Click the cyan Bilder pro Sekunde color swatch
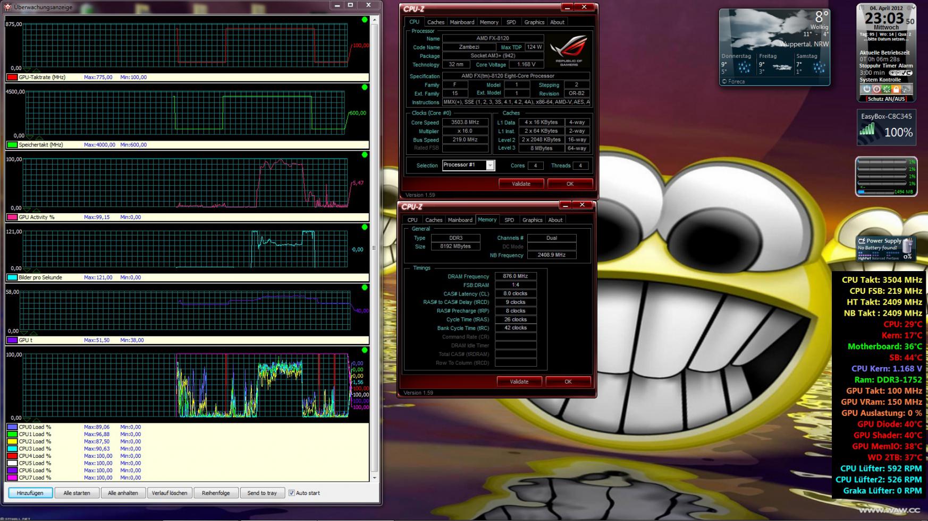This screenshot has width=928, height=521. pos(12,277)
